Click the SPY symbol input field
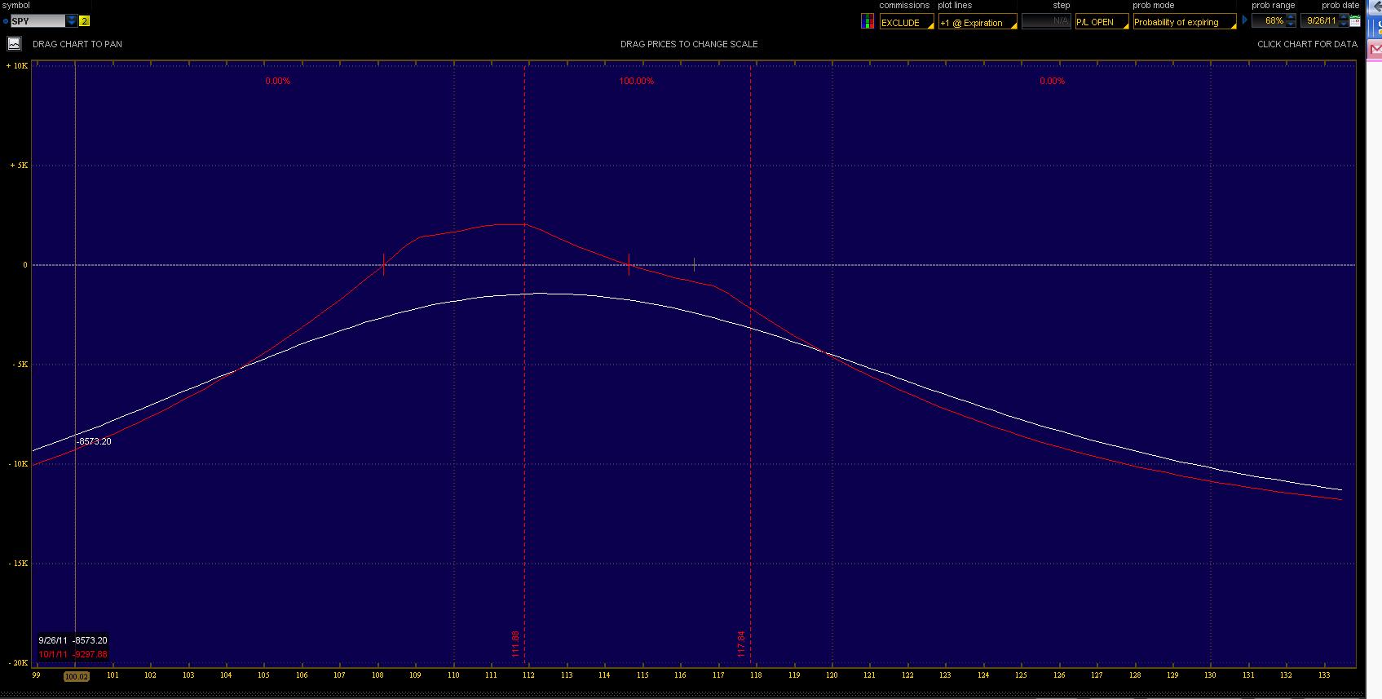Image resolution: width=1382 pixels, height=699 pixels. pos(38,21)
